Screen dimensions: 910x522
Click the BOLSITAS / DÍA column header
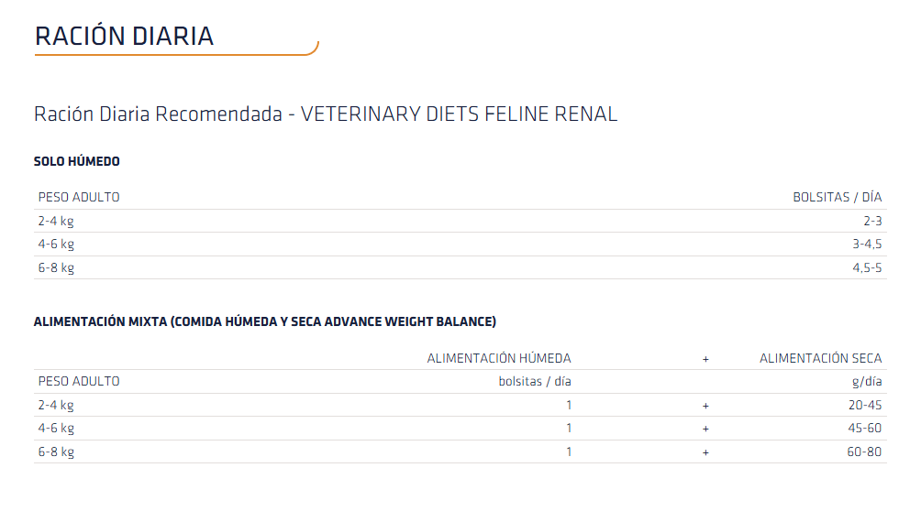point(837,198)
